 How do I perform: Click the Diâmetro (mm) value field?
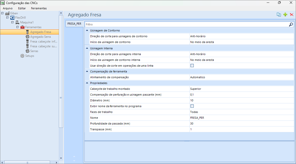pos(241,100)
